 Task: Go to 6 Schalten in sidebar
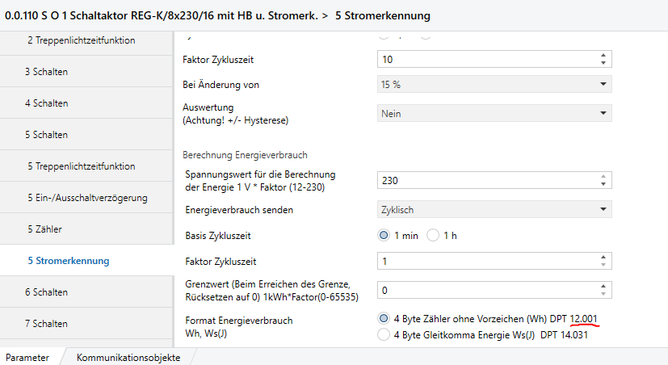tap(46, 292)
